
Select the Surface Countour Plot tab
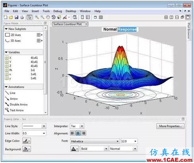(67, 24)
